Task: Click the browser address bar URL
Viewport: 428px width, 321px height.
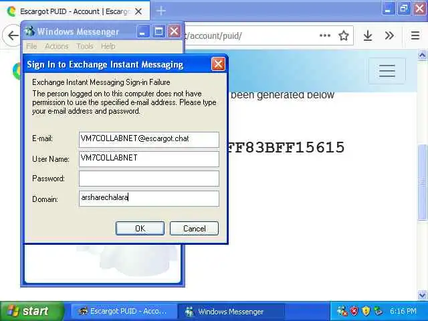Action: point(213,35)
